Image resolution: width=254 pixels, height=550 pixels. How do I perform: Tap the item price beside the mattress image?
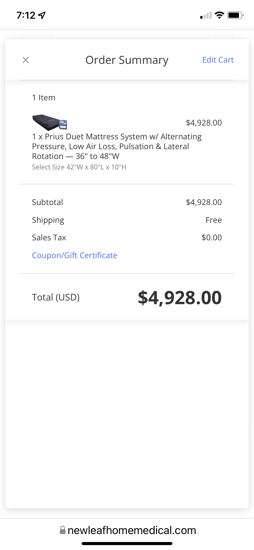tap(204, 123)
